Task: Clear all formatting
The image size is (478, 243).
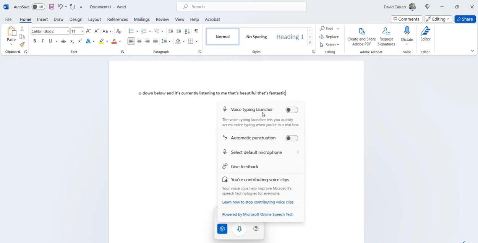Action: 118,31
